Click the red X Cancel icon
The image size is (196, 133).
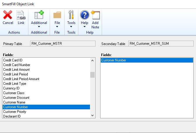(x=8, y=15)
